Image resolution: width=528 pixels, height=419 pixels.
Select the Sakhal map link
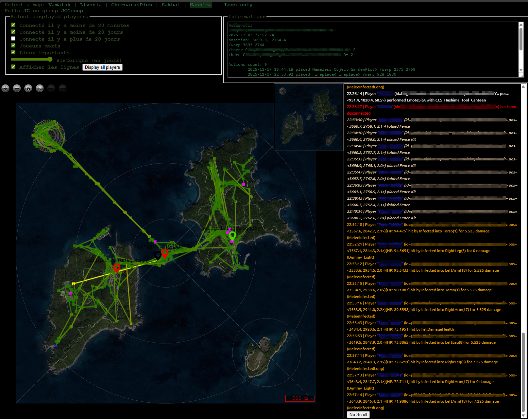(x=171, y=5)
